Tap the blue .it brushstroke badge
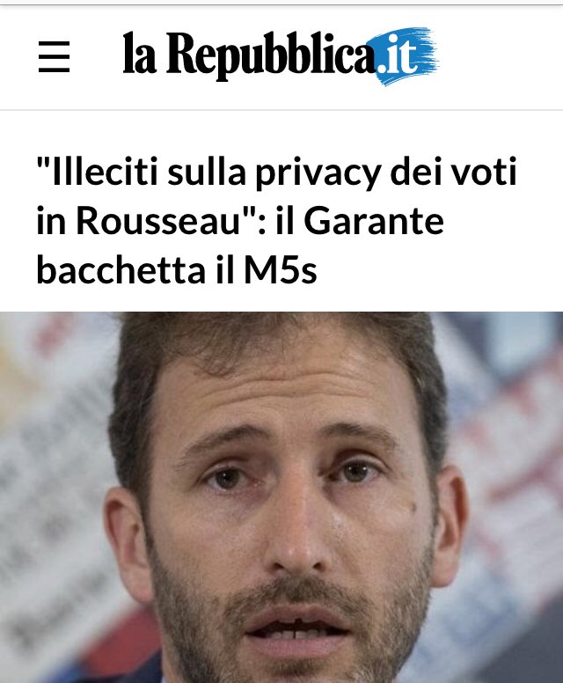 [x=406, y=55]
